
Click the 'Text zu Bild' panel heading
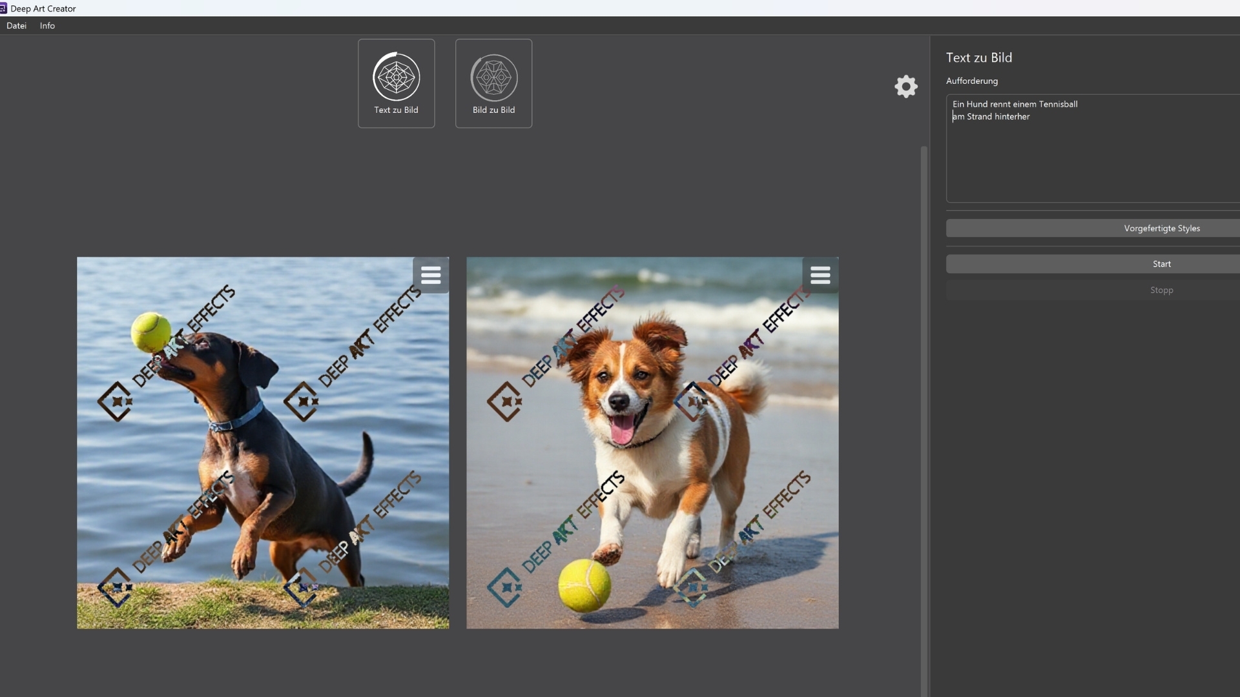978,57
